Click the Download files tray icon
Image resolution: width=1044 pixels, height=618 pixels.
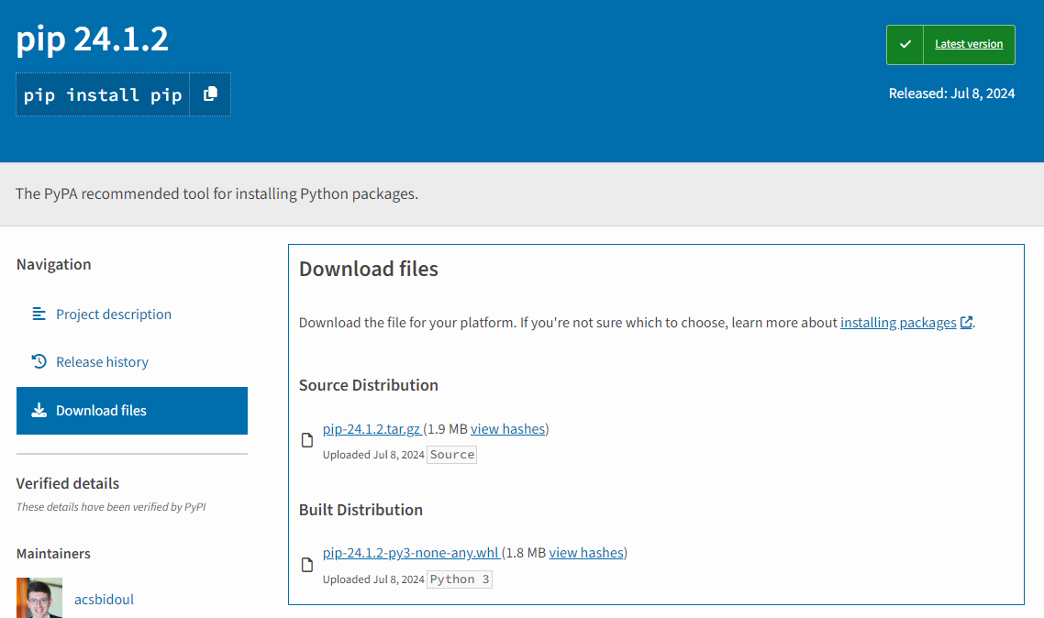[x=39, y=411]
